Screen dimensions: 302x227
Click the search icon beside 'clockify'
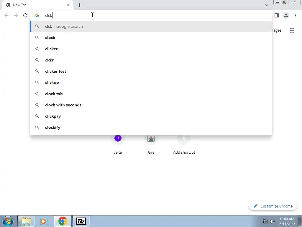pos(37,127)
